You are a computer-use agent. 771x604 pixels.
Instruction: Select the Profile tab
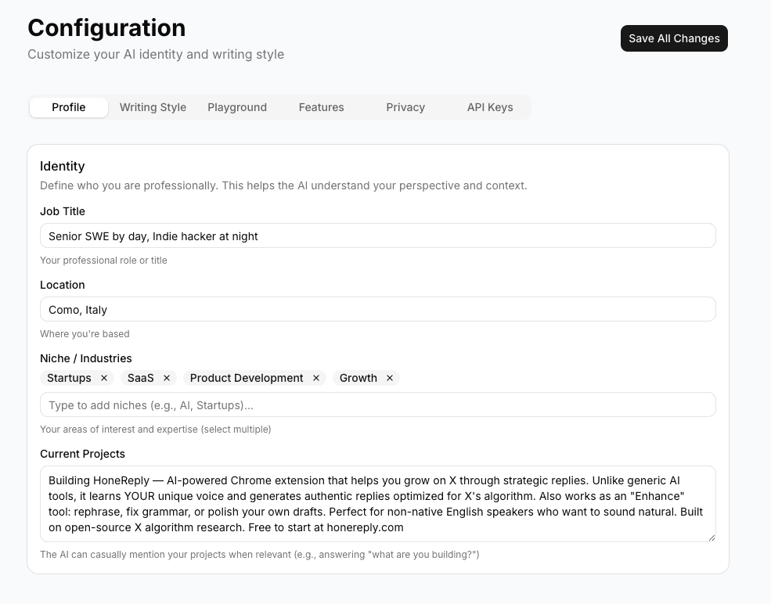(68, 107)
